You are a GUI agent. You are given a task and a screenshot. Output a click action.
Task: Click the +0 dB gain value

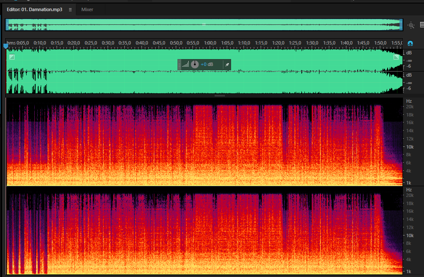point(207,65)
